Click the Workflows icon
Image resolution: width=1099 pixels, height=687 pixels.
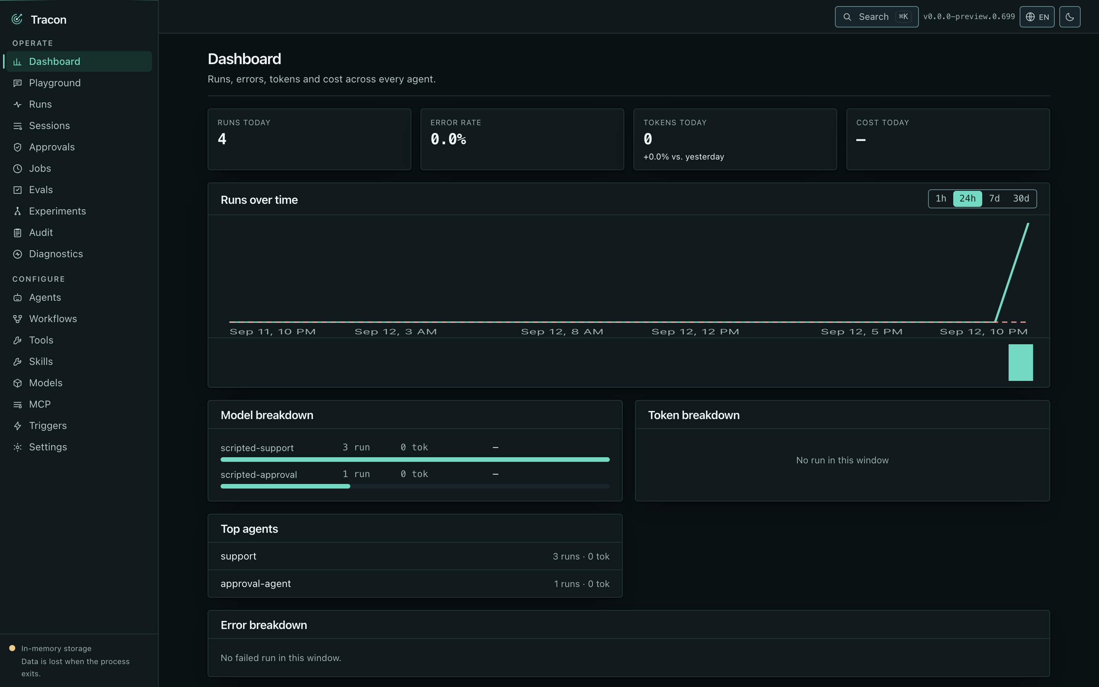pos(17,319)
